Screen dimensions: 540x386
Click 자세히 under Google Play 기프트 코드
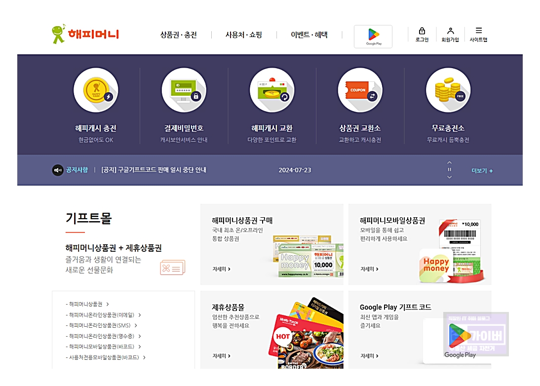point(369,356)
